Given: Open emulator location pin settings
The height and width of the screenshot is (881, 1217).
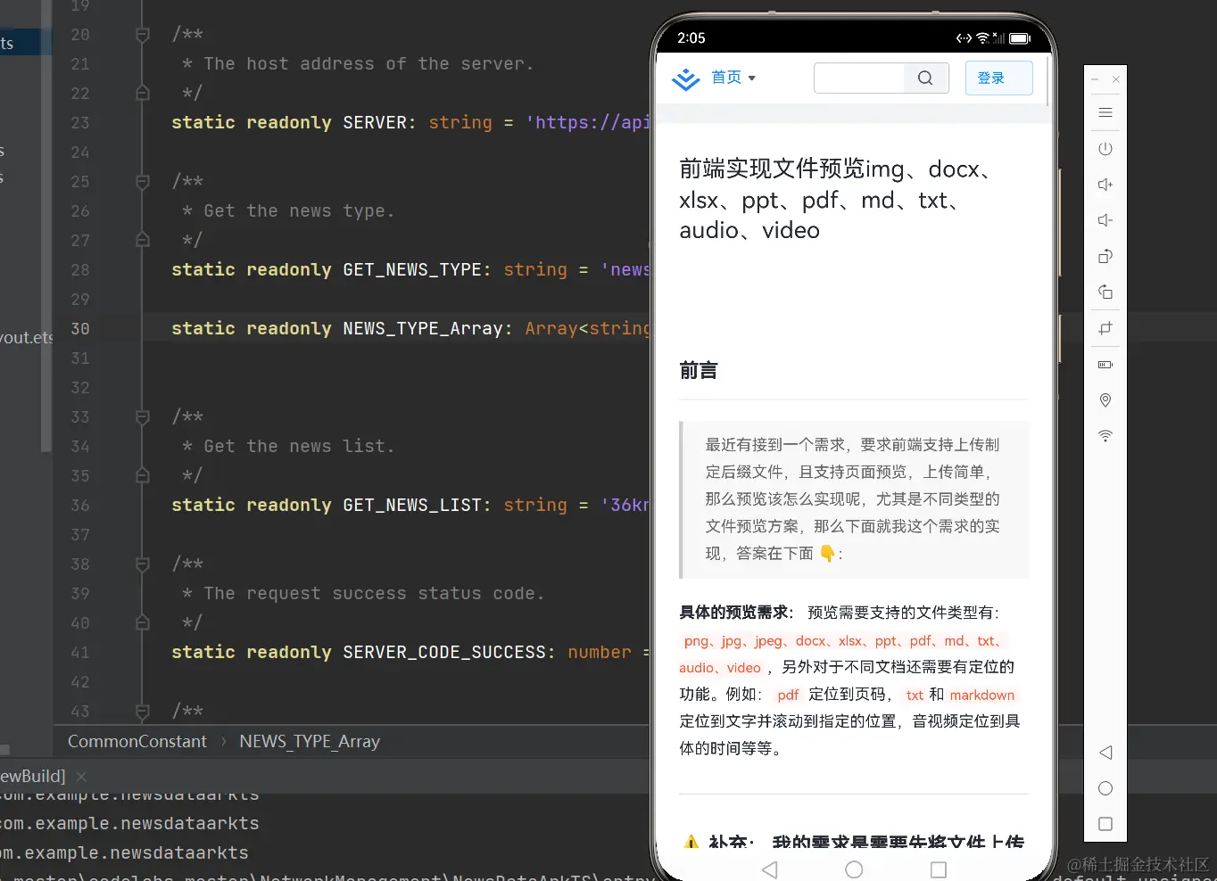Looking at the screenshot, I should tap(1105, 400).
